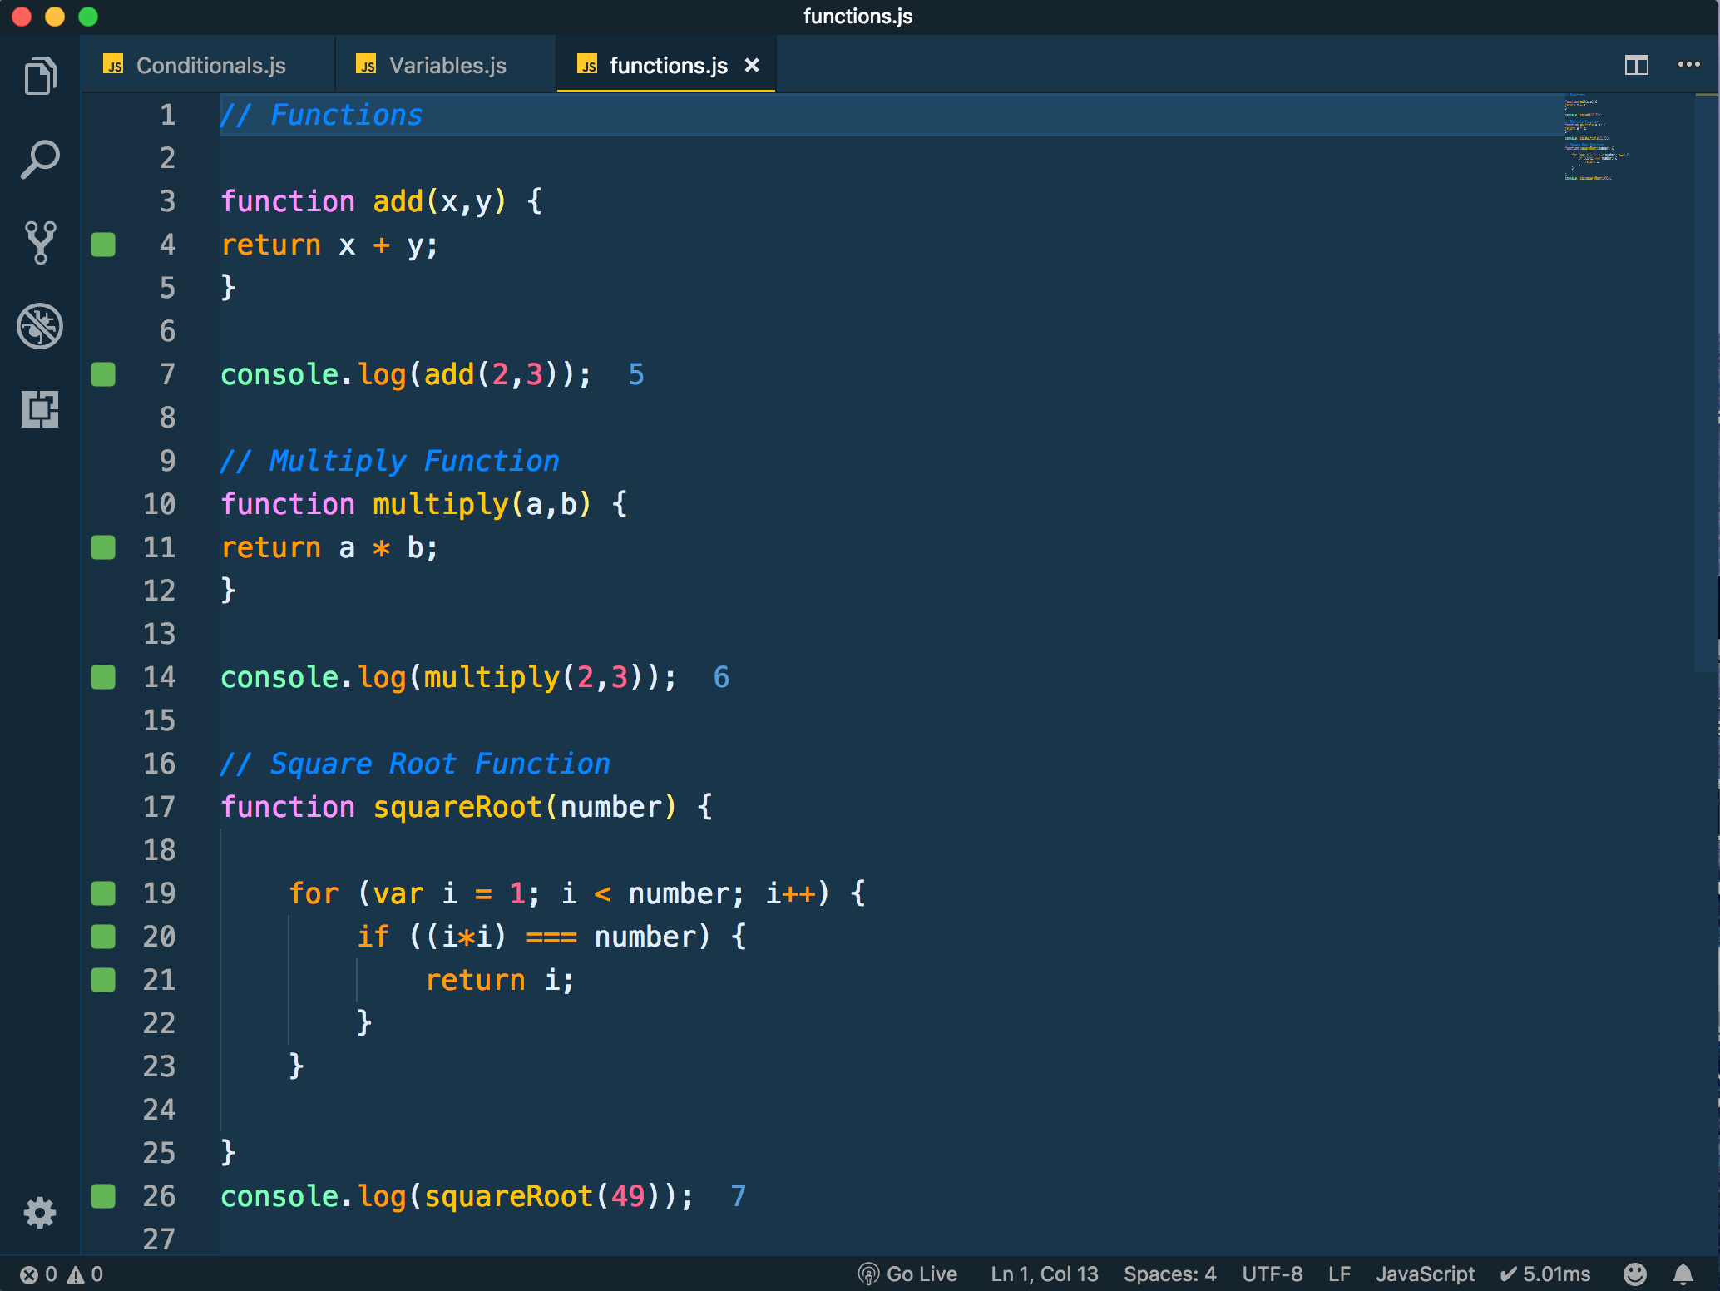Click the 5.01ms Quokka timing indicator
Image resolution: width=1720 pixels, height=1291 pixels.
pyautogui.click(x=1545, y=1274)
